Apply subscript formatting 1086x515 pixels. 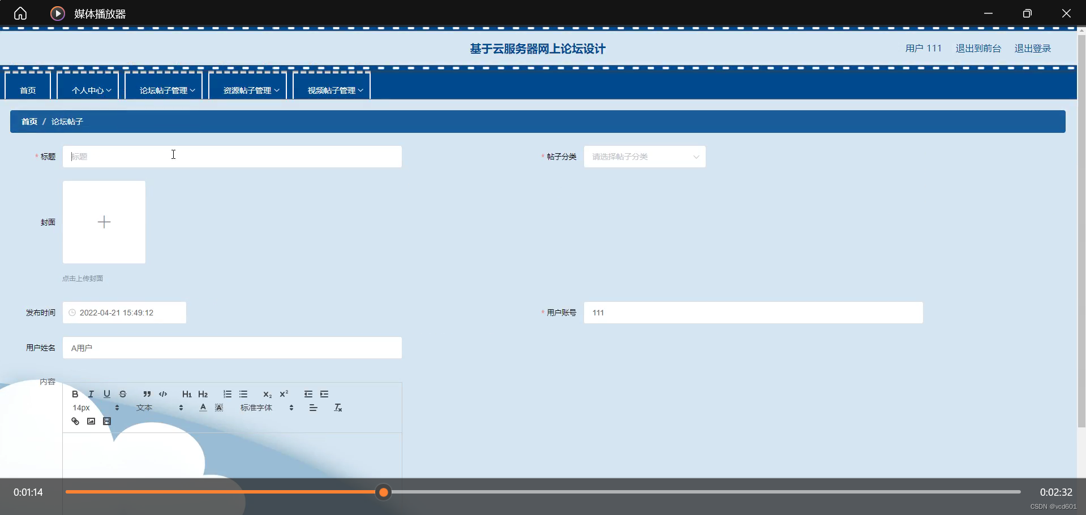(267, 394)
